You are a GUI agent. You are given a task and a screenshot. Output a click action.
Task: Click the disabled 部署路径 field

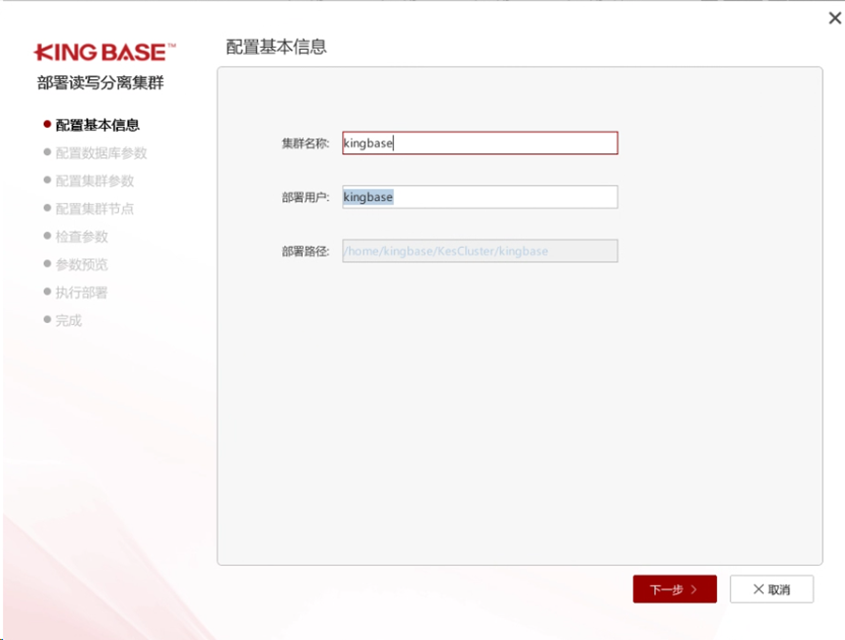pyautogui.click(x=480, y=251)
